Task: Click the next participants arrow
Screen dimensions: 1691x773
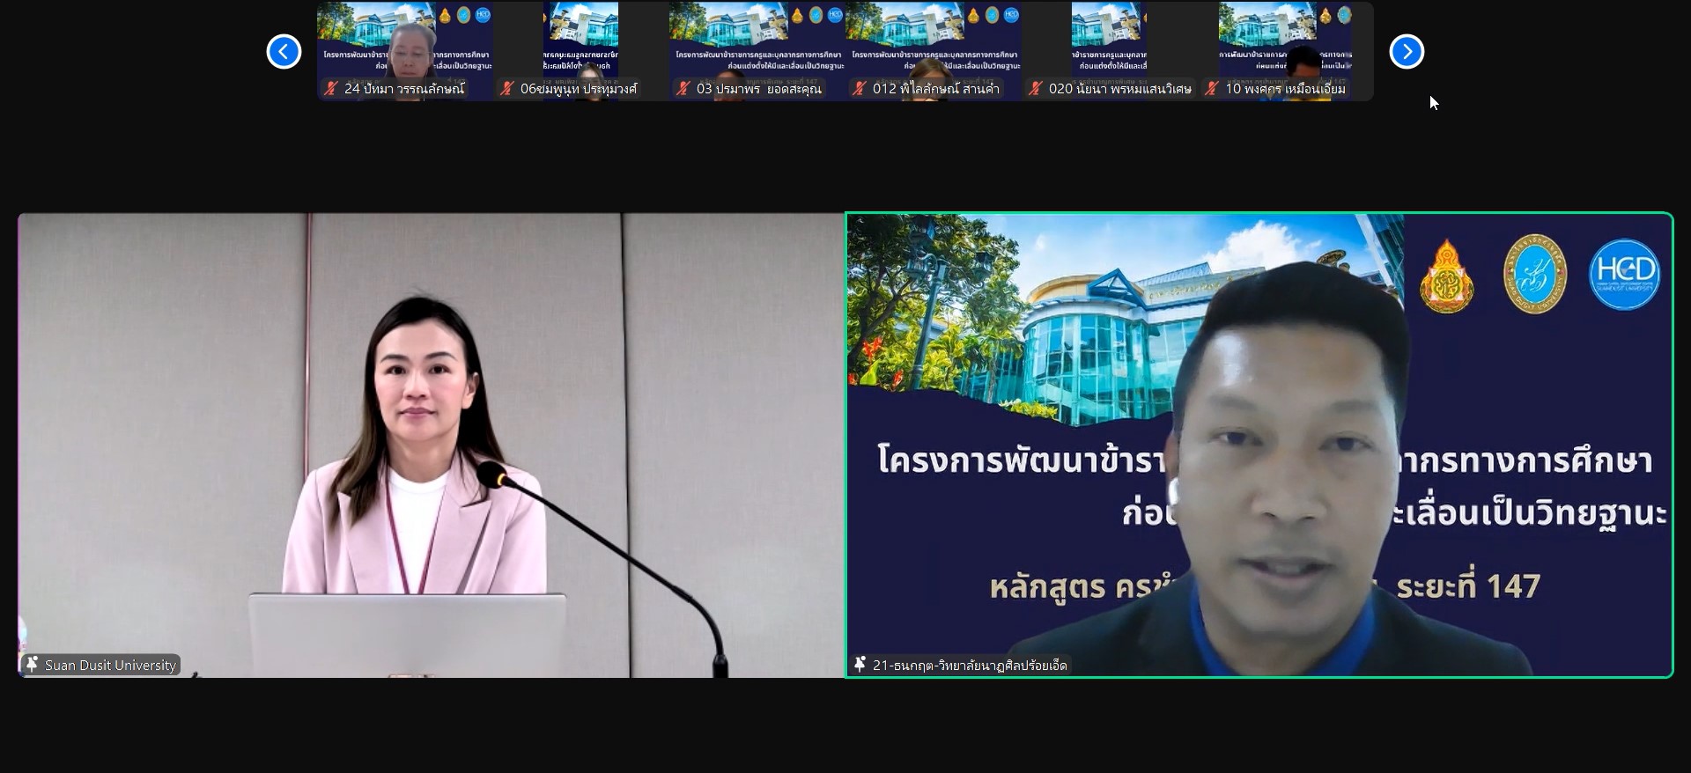Action: click(x=1407, y=52)
